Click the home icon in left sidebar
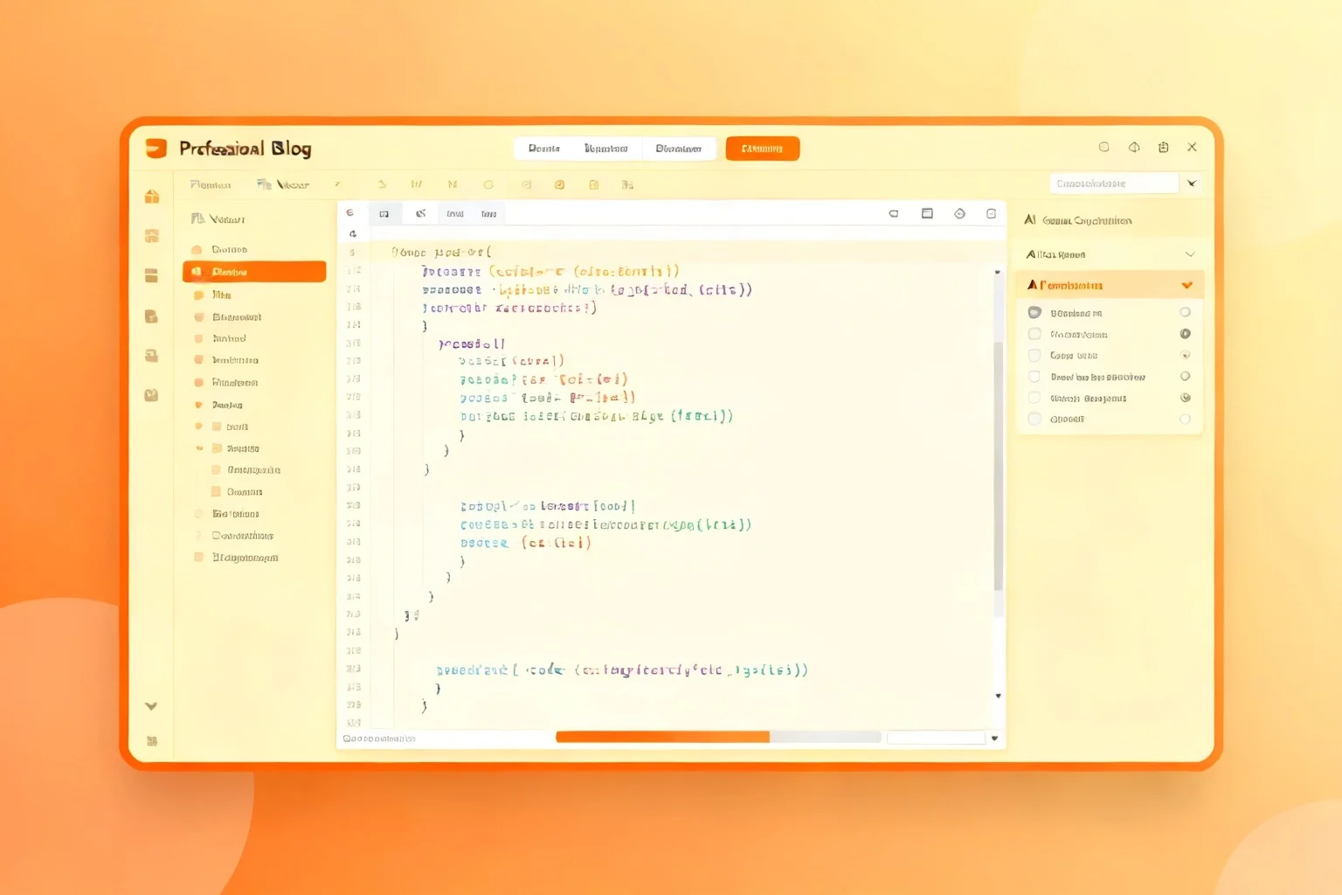The height and width of the screenshot is (895, 1342). point(152,196)
